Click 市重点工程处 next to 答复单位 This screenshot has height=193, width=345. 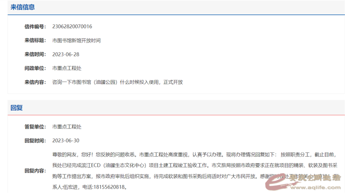66,127
